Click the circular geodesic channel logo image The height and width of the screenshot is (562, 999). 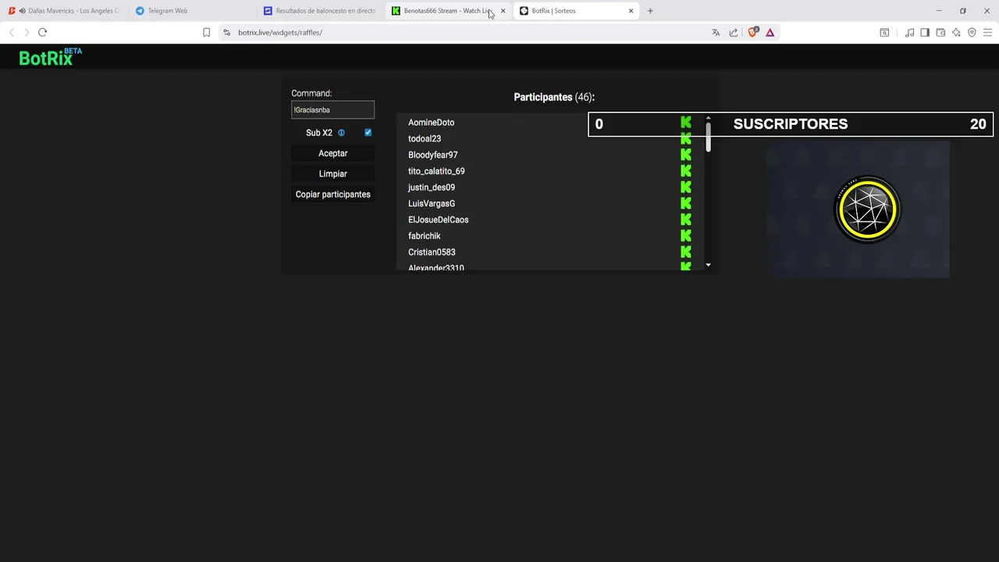click(x=867, y=209)
